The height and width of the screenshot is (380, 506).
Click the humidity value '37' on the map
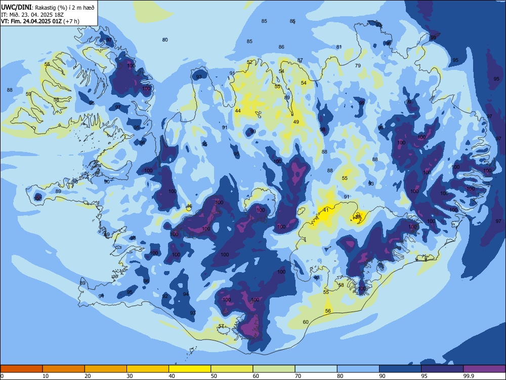point(358,217)
